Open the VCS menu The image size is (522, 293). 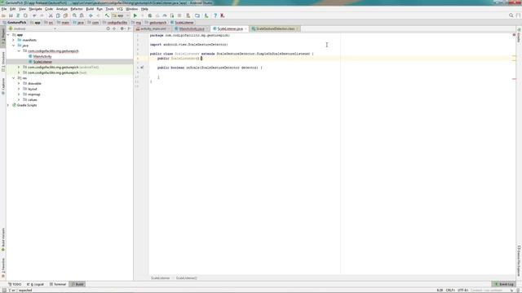[120, 9]
